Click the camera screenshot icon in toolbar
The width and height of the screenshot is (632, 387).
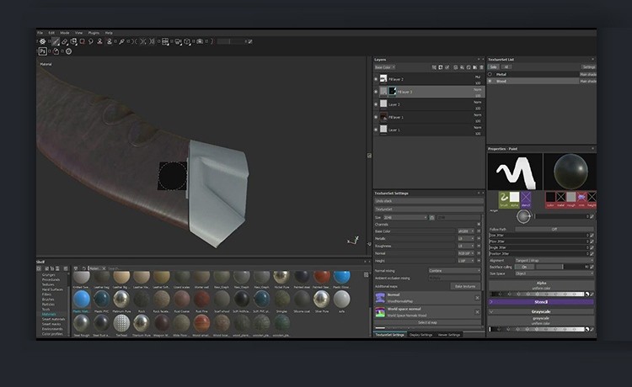200,41
